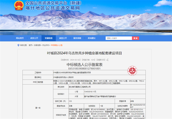This screenshot has width=172, height=119.
Task: Open the 网站首页 navigation tab
Action: (20, 38)
